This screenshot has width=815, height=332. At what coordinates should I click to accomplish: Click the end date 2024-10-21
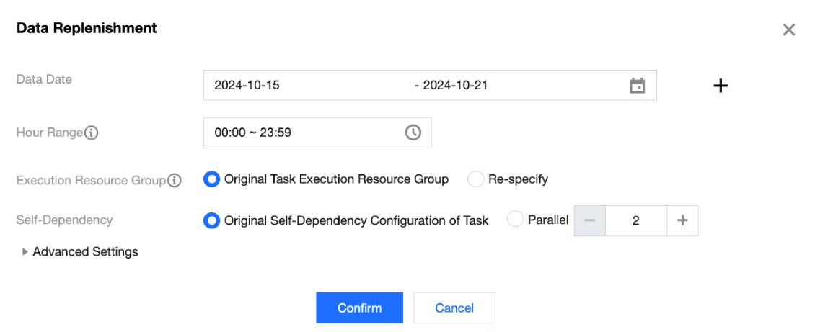(456, 85)
